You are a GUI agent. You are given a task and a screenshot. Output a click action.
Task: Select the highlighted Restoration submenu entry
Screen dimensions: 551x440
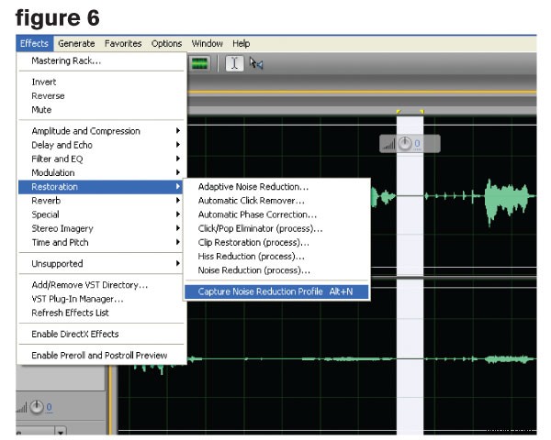tap(101, 187)
